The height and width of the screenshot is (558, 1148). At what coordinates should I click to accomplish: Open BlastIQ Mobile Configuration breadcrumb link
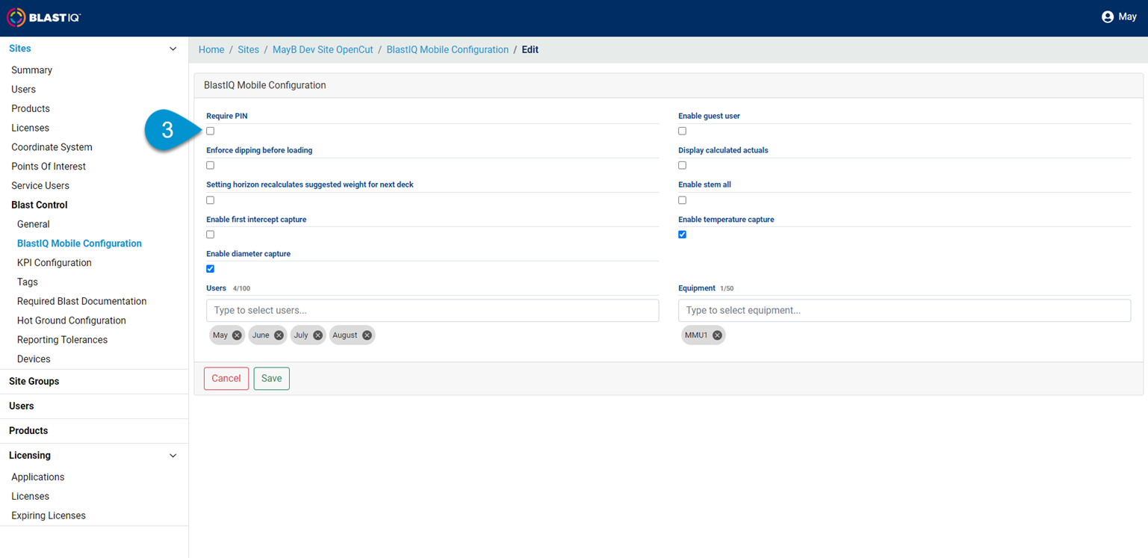(447, 49)
